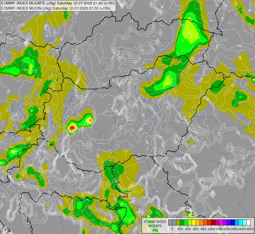Select the bright cyan legend swatch

coord(241,222)
